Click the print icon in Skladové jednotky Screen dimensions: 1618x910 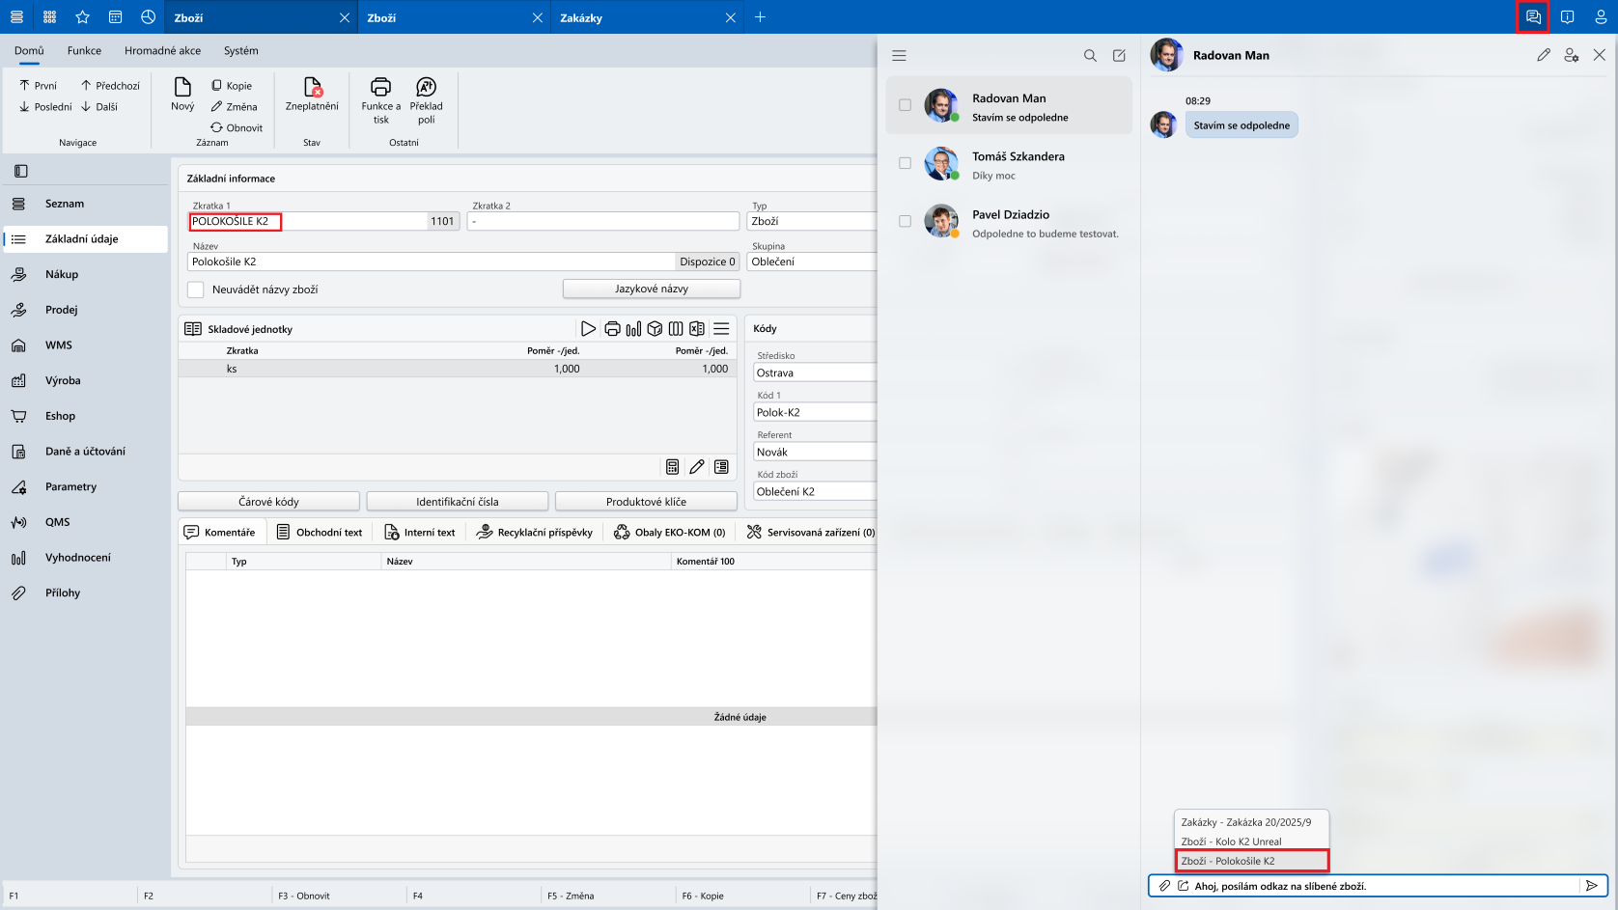612,329
